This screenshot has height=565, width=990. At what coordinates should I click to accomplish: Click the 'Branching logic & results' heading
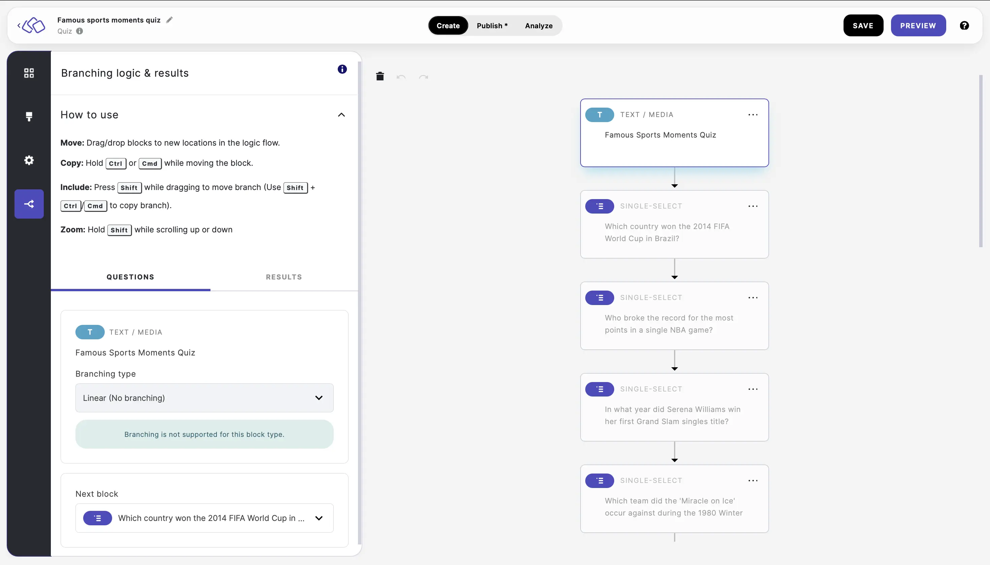tap(125, 73)
